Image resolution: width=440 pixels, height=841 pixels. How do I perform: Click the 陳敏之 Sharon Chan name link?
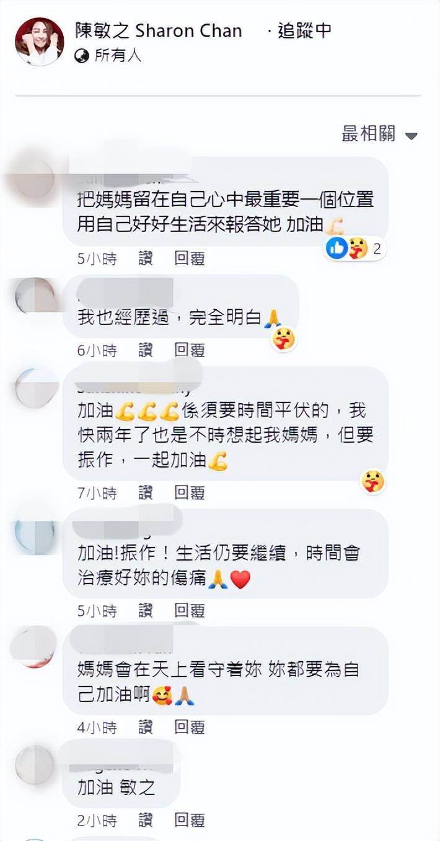tap(158, 30)
